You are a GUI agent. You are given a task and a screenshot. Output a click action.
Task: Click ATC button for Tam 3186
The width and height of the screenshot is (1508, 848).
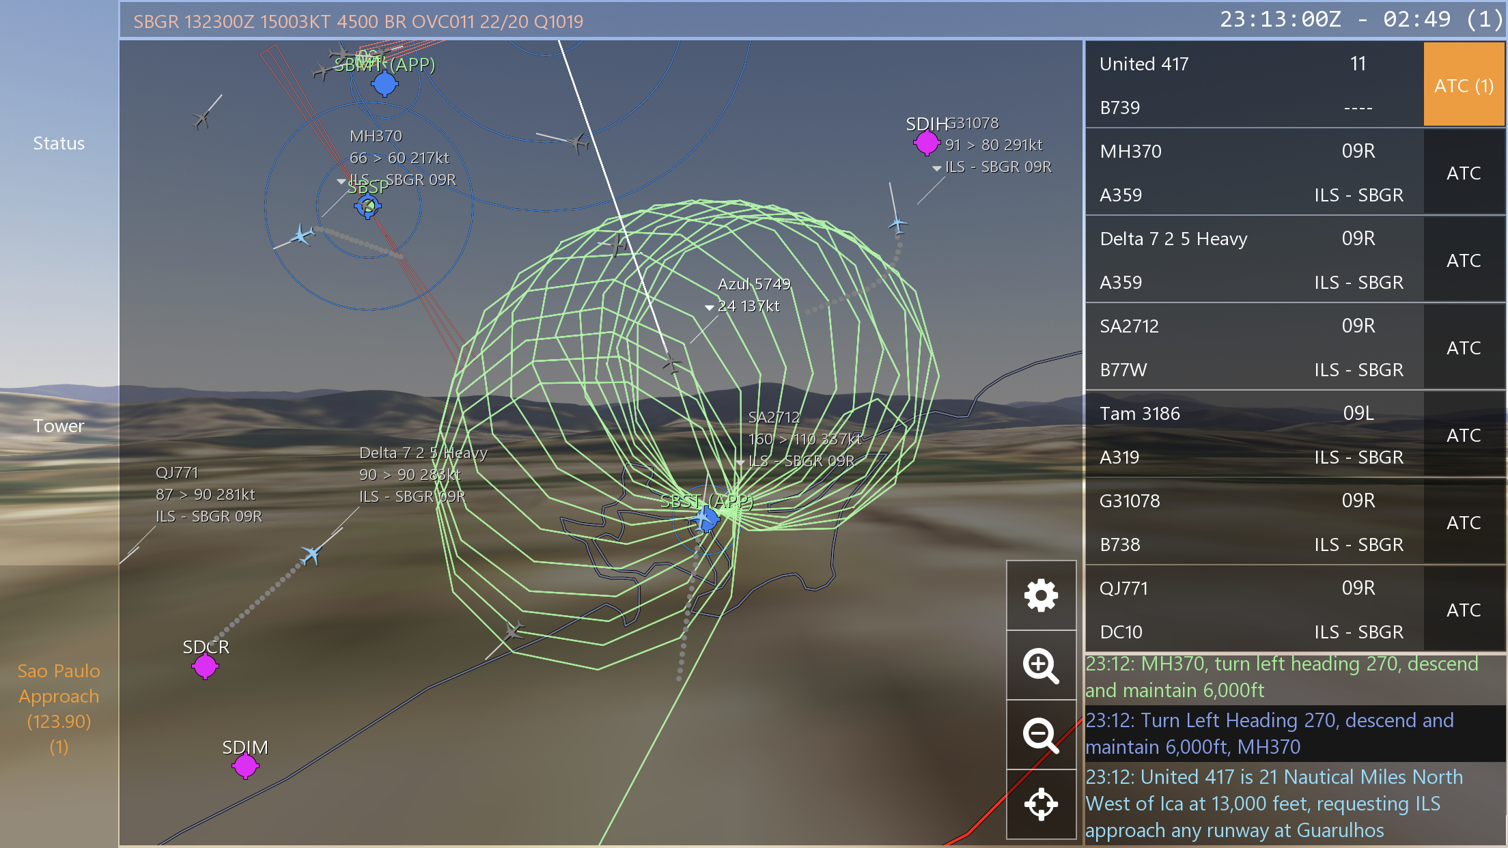tap(1464, 435)
